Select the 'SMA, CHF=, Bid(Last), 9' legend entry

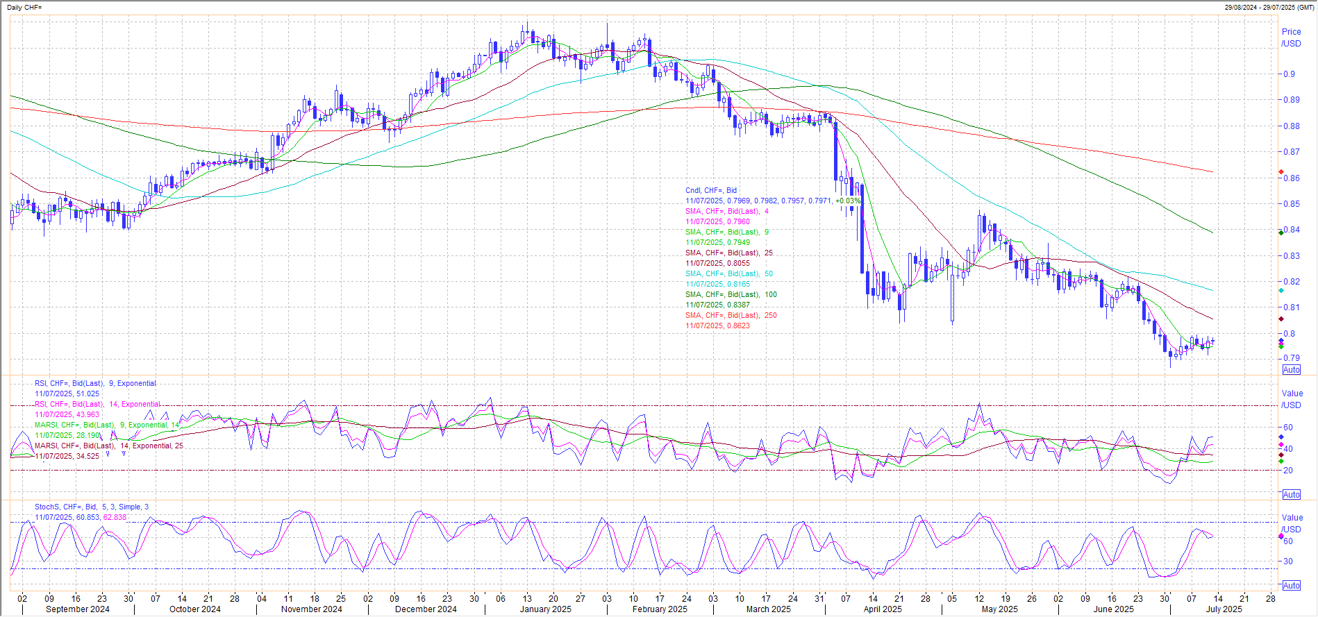point(727,232)
